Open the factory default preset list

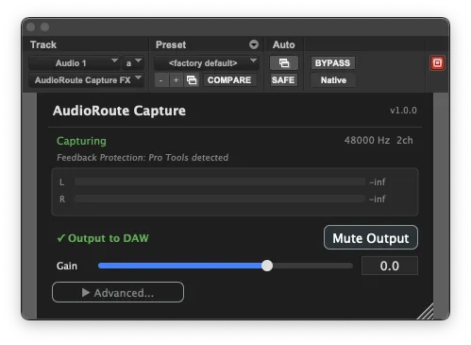pyautogui.click(x=206, y=63)
